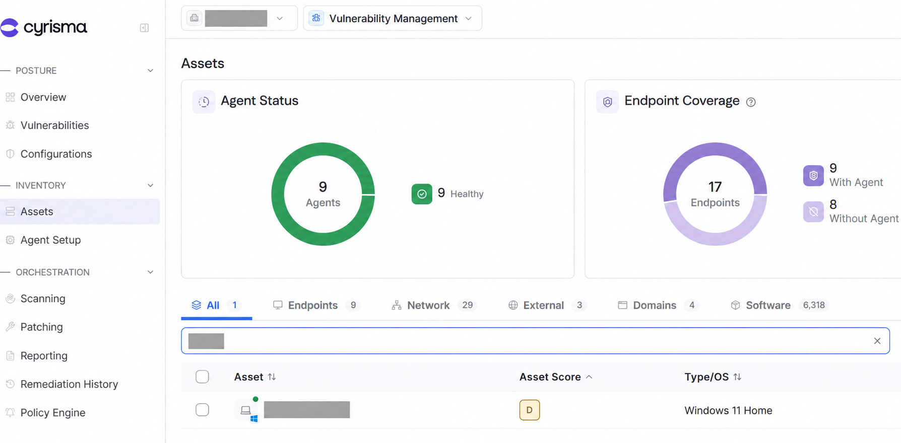Open Agent Setup page
The height and width of the screenshot is (443, 901).
(x=50, y=240)
